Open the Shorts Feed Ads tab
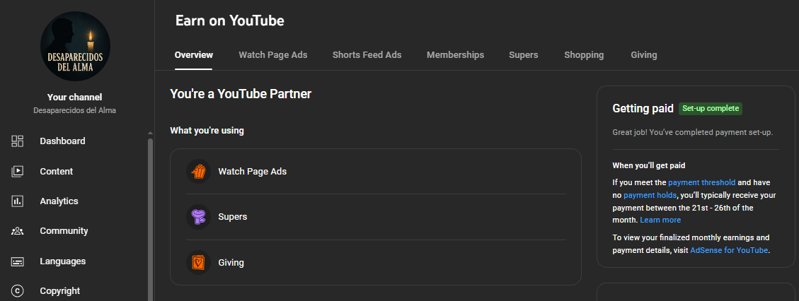The width and height of the screenshot is (799, 301). 367,55
